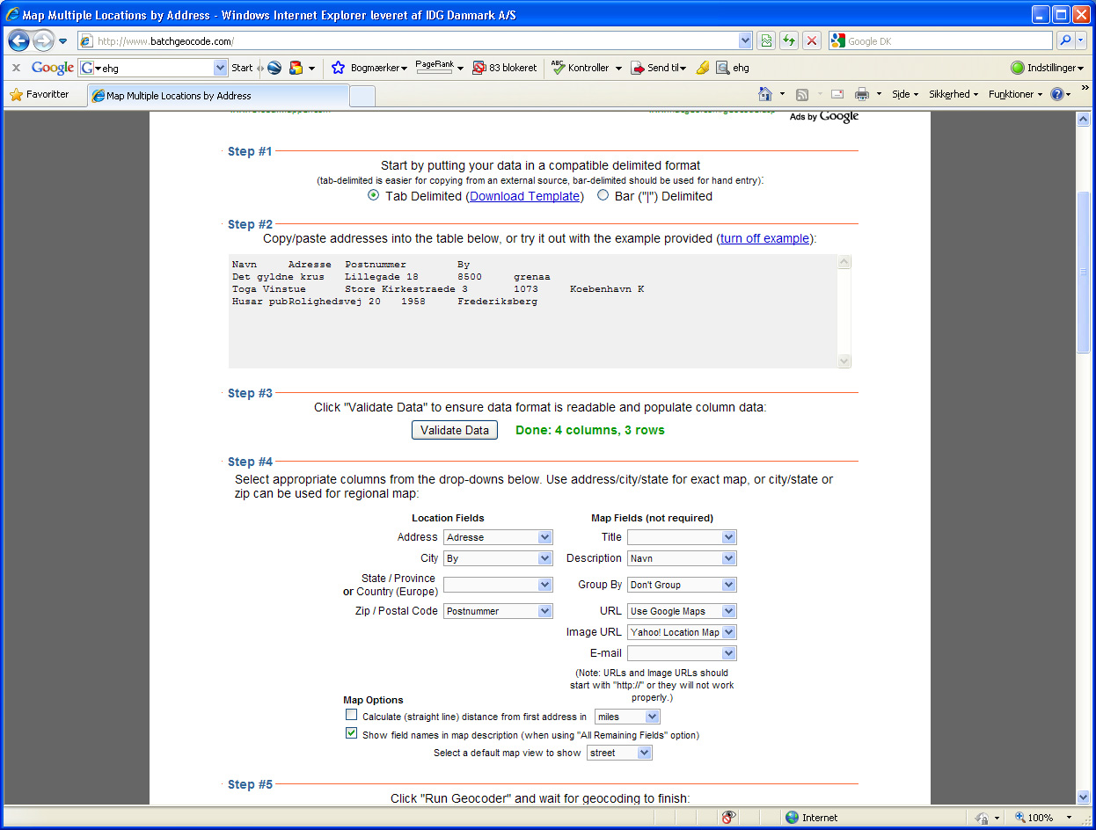
Task: Click inside the addresses text area
Action: click(x=532, y=311)
